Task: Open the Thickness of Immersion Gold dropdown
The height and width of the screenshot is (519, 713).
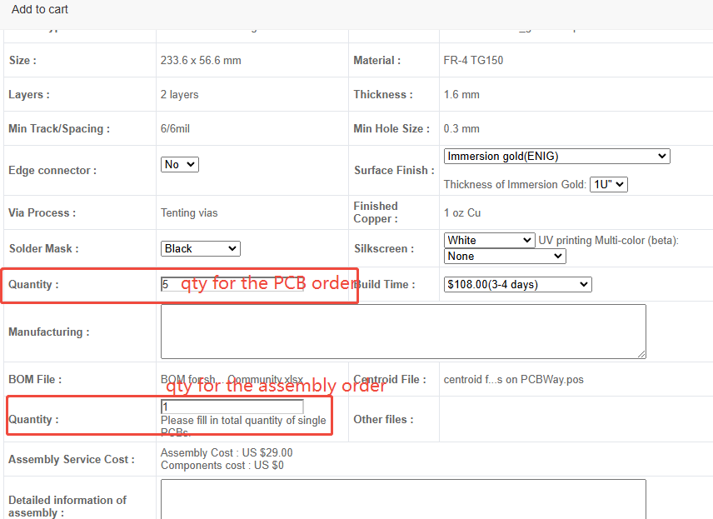Action: (x=608, y=184)
